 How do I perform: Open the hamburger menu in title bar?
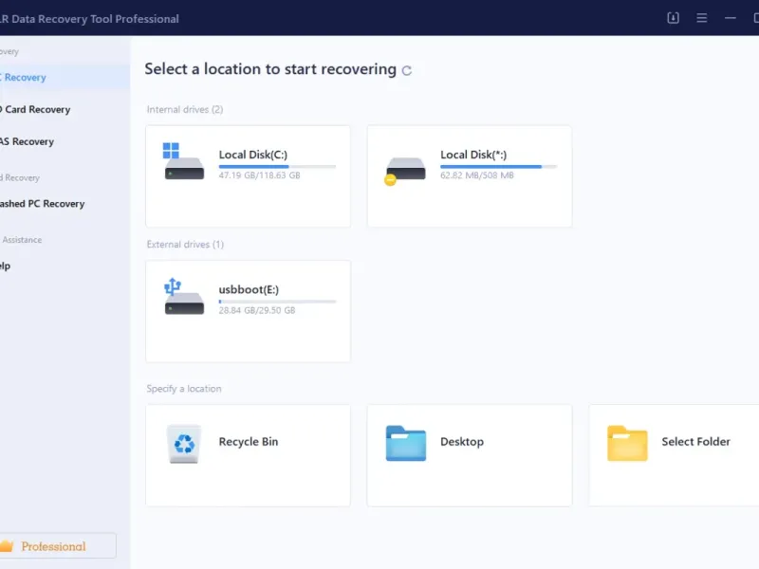(x=701, y=18)
